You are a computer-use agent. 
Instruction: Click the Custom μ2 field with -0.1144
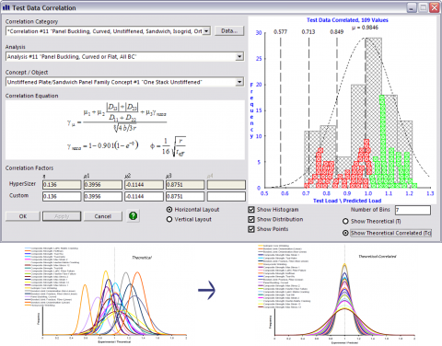point(144,196)
